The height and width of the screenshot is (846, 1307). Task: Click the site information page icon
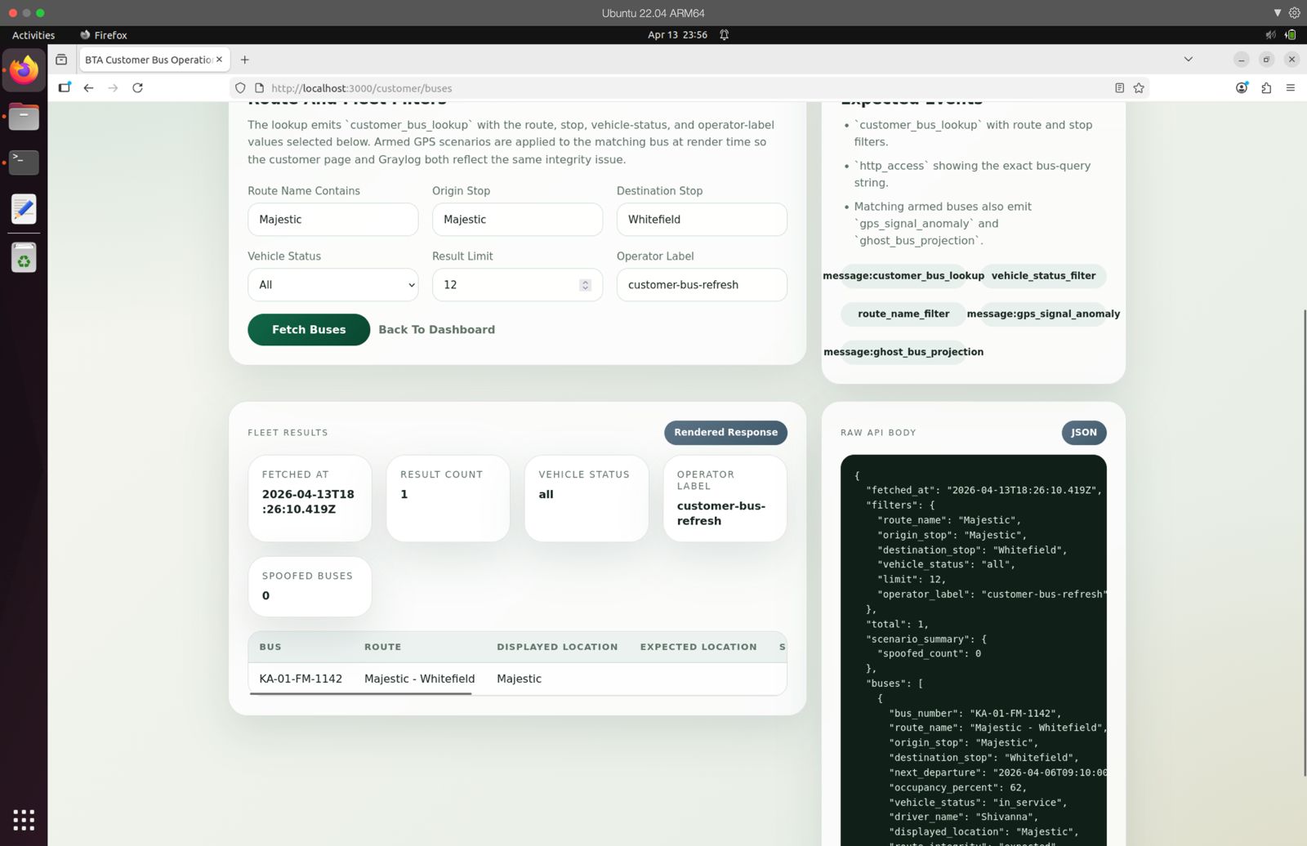(260, 88)
